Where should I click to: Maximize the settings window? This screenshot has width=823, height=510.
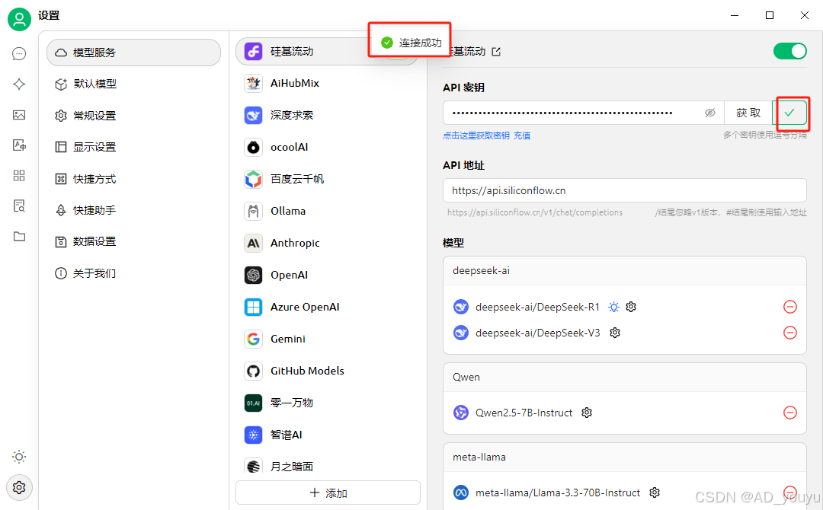pos(770,15)
